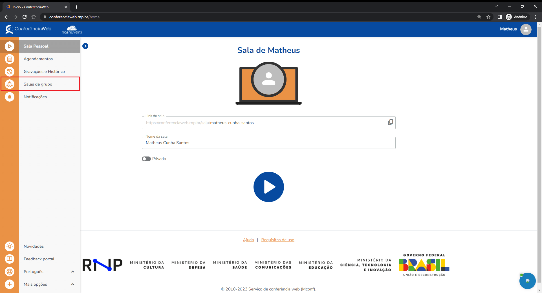Reload the page in browser toolbar
Screen dimensions: 542x293
click(x=25, y=17)
